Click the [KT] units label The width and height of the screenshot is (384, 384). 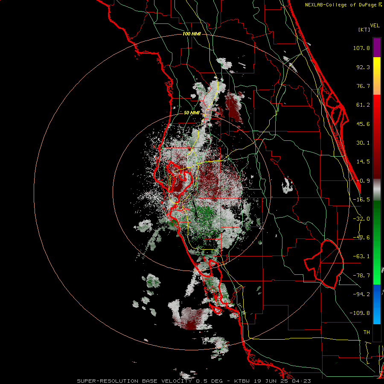click(364, 29)
